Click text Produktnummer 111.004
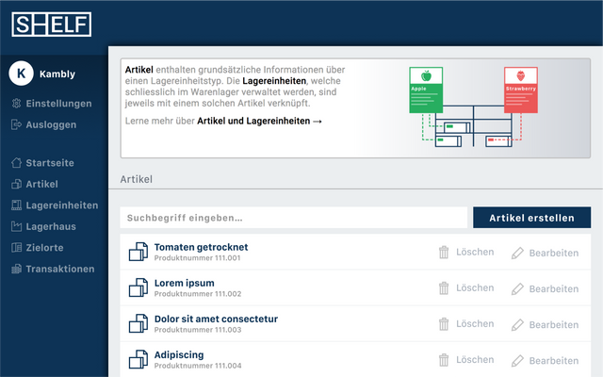Screen dimensions: 603x377 click(198, 366)
